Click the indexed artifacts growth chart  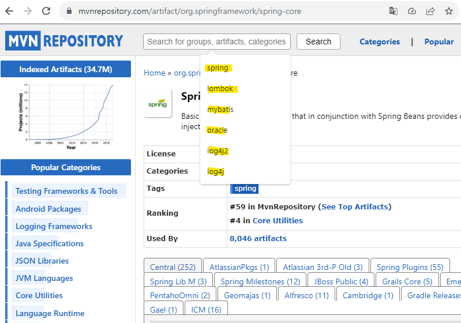(x=66, y=116)
